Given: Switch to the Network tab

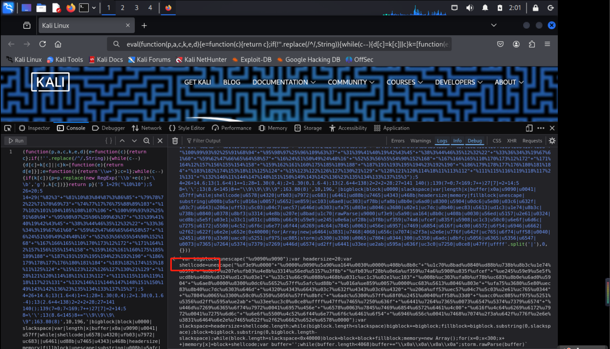Looking at the screenshot, I should click(147, 128).
